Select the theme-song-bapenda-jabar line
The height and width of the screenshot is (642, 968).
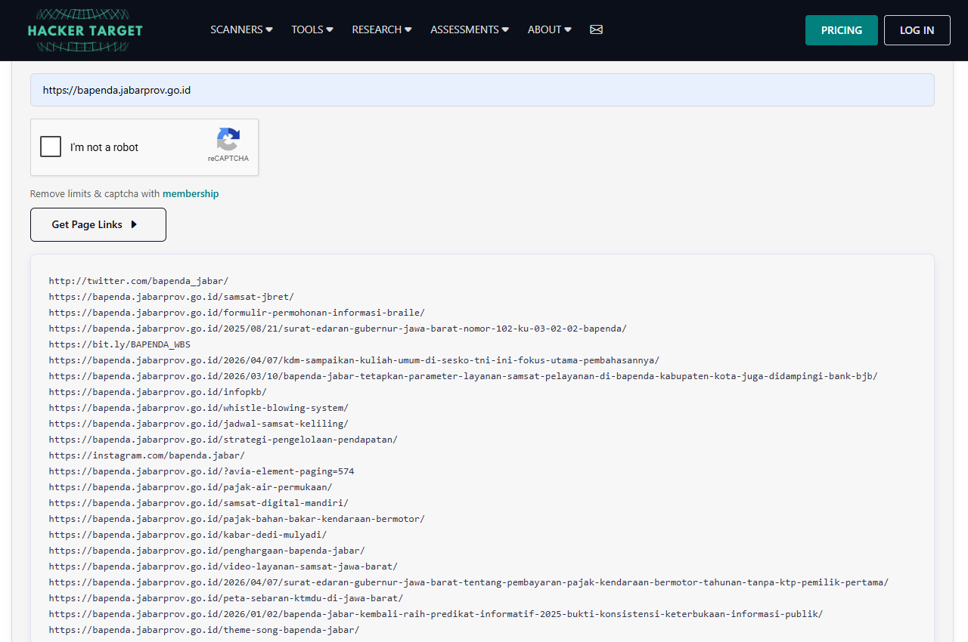(204, 629)
